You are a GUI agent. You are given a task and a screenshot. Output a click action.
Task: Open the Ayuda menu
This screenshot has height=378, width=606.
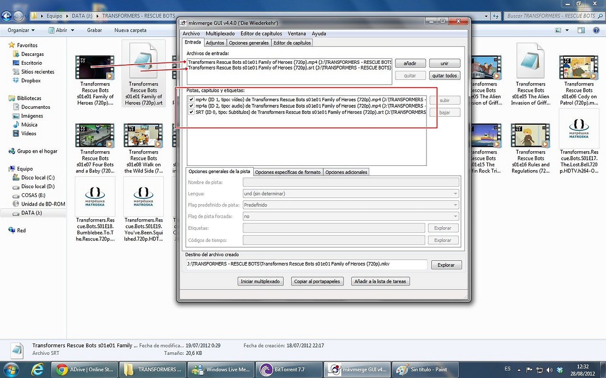point(319,34)
